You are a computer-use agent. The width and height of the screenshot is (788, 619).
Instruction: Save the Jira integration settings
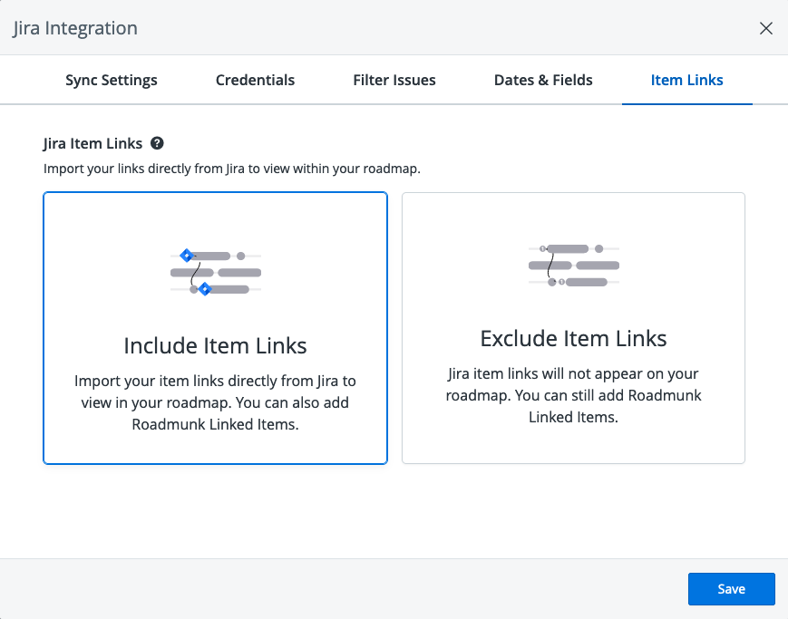[x=731, y=589]
